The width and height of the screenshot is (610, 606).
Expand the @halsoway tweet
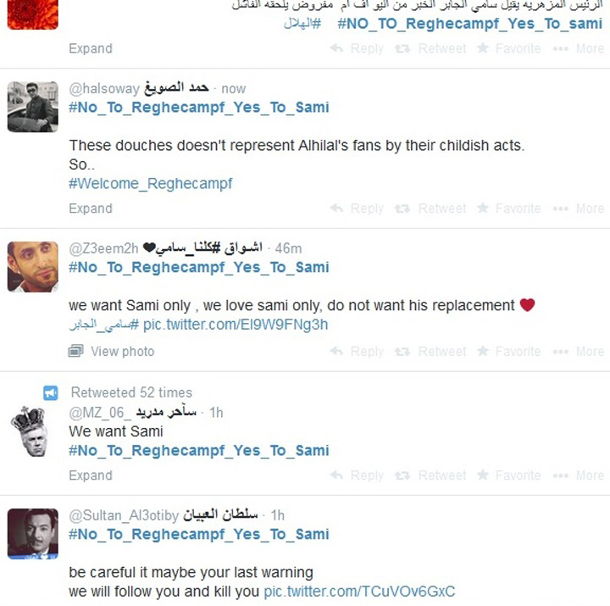[x=91, y=208]
